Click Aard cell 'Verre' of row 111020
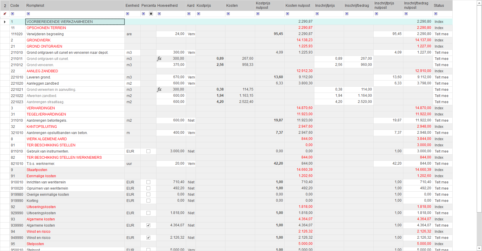Viewport: 482px width, 251px height. (x=191, y=34)
